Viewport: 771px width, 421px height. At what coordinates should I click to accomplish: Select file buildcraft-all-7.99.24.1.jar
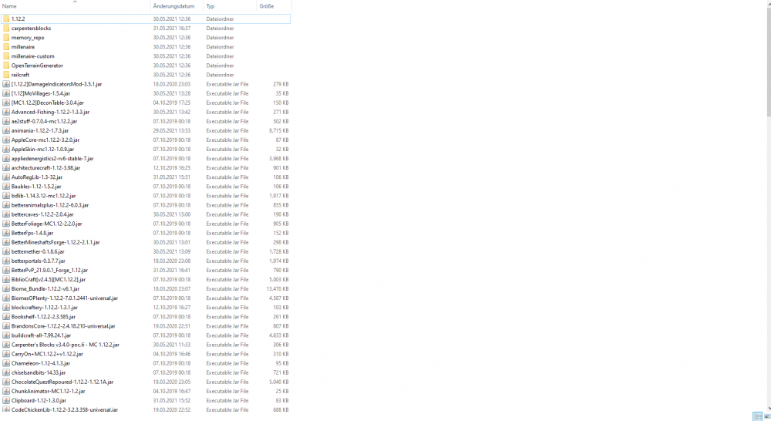42,335
